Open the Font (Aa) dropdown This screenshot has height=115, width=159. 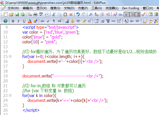[115, 14]
